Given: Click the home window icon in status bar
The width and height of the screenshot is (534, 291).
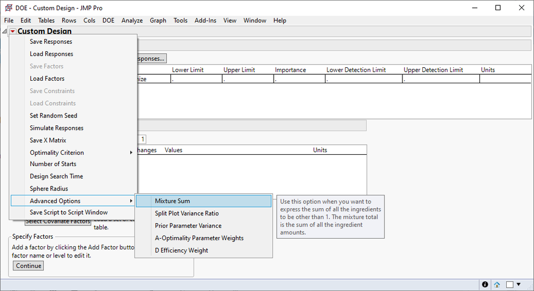Looking at the screenshot, I should pos(497,285).
